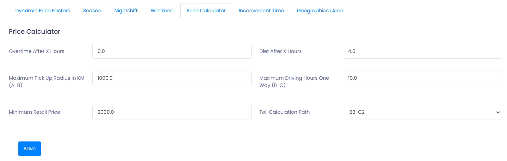Open the Dynamic Price Factors tab
The width and height of the screenshot is (507, 161).
point(43,11)
